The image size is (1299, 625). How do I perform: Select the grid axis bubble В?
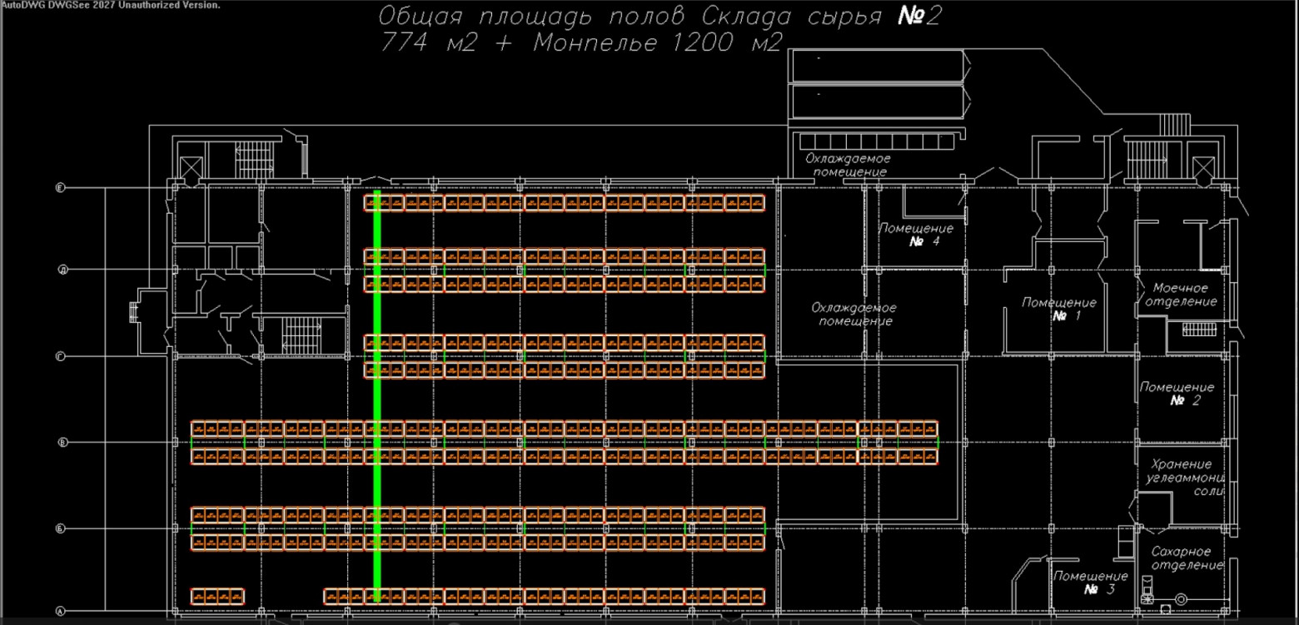click(62, 442)
